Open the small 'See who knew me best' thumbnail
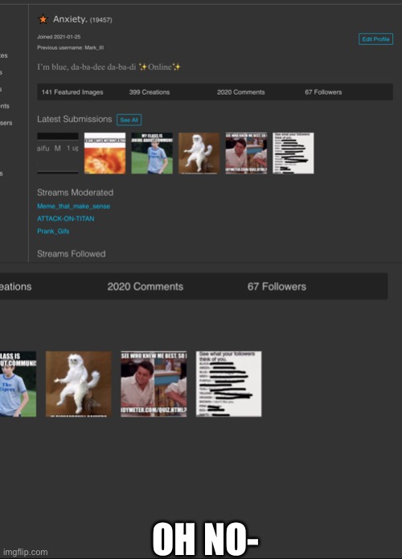The height and width of the screenshot is (559, 402). coord(246,153)
